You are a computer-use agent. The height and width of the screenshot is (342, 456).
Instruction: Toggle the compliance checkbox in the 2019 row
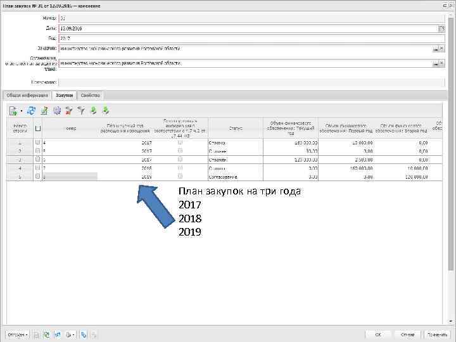180,176
